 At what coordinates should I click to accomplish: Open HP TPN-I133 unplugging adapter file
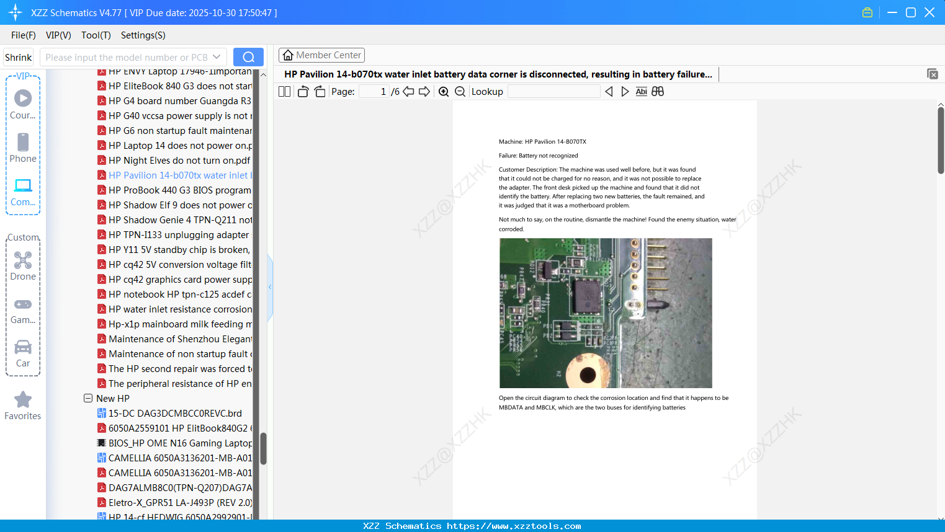click(174, 235)
